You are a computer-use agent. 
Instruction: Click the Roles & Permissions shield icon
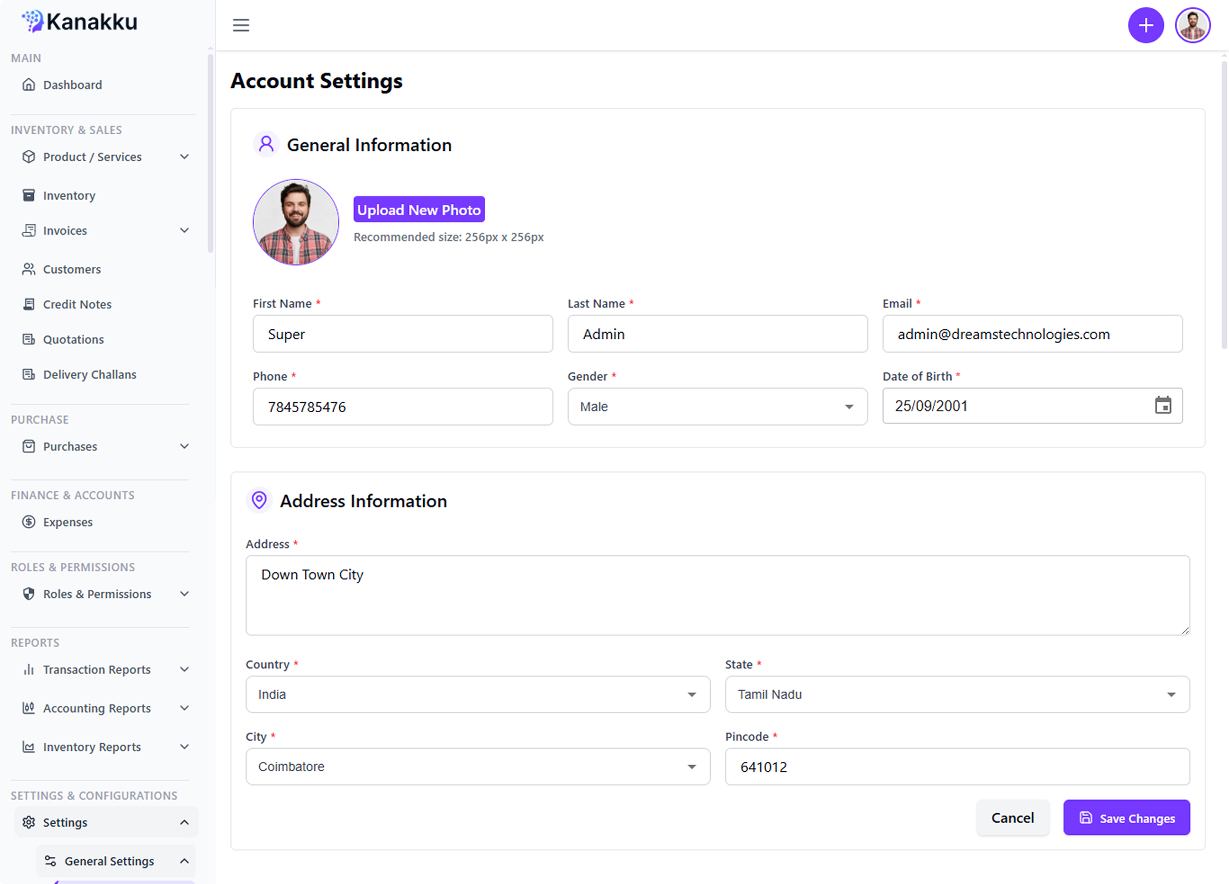29,593
